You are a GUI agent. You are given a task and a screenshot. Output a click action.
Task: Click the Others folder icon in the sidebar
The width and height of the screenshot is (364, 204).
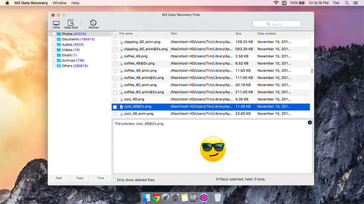click(x=59, y=66)
